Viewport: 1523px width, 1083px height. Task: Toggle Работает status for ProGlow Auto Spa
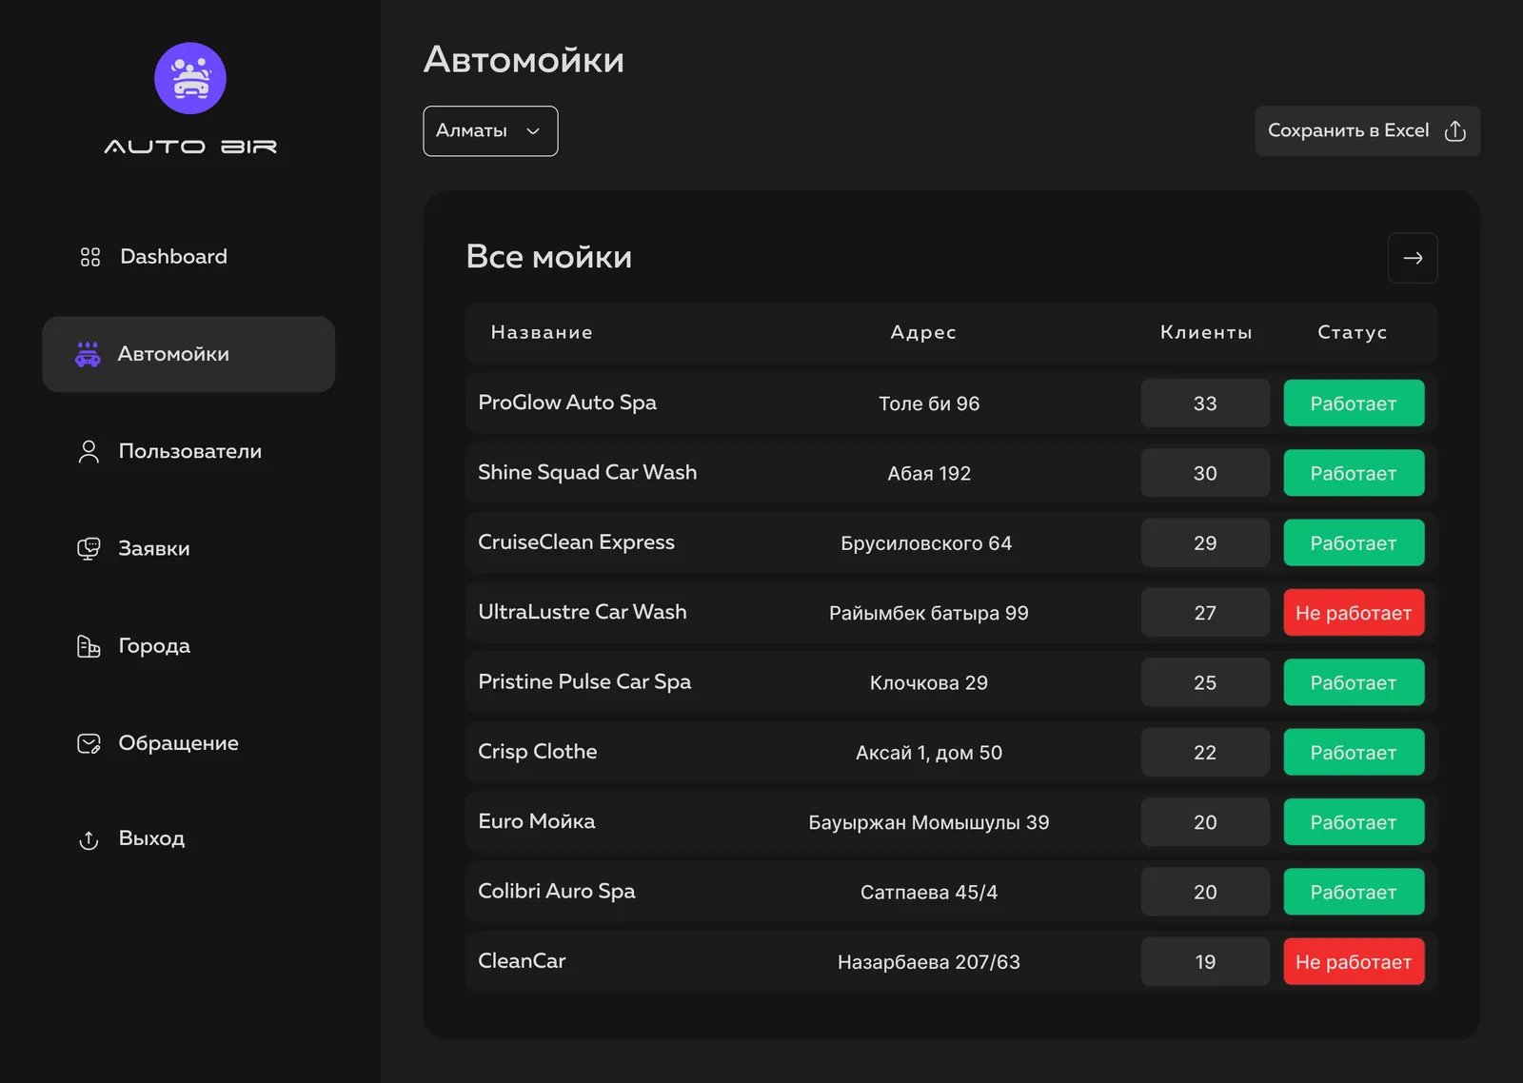1354,404
